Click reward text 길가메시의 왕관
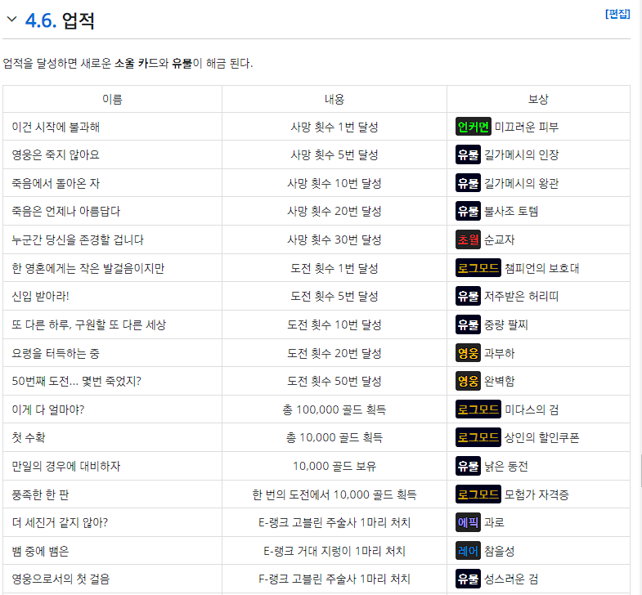This screenshot has height=595, width=642. tap(522, 183)
